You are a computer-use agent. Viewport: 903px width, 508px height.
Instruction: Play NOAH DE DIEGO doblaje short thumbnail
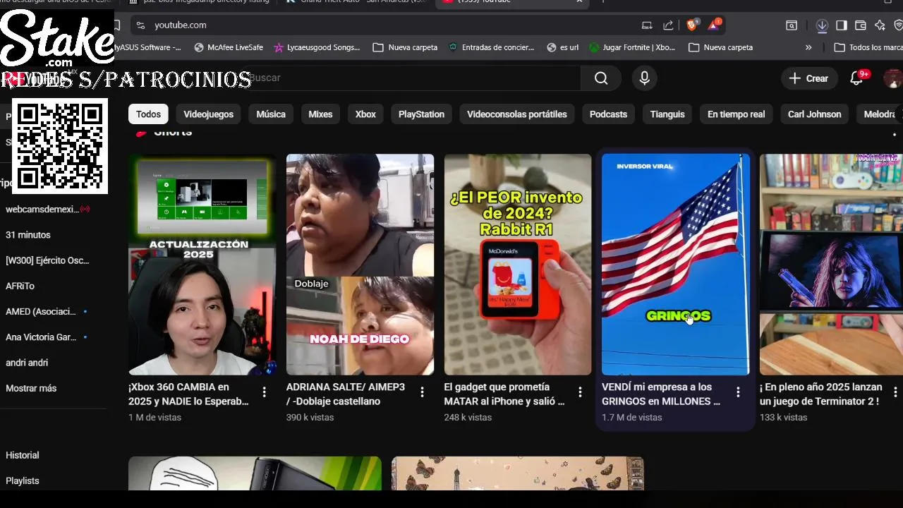coord(360,265)
